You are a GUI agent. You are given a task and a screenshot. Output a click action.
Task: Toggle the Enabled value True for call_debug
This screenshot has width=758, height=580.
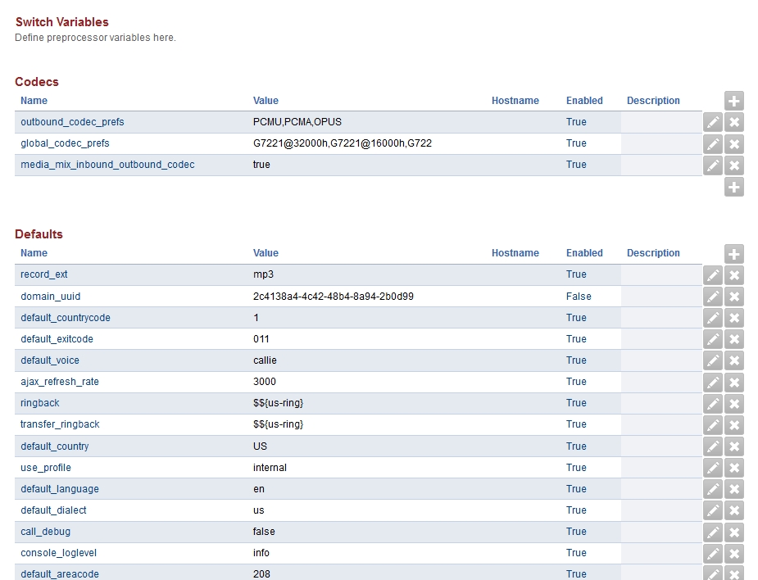click(576, 532)
